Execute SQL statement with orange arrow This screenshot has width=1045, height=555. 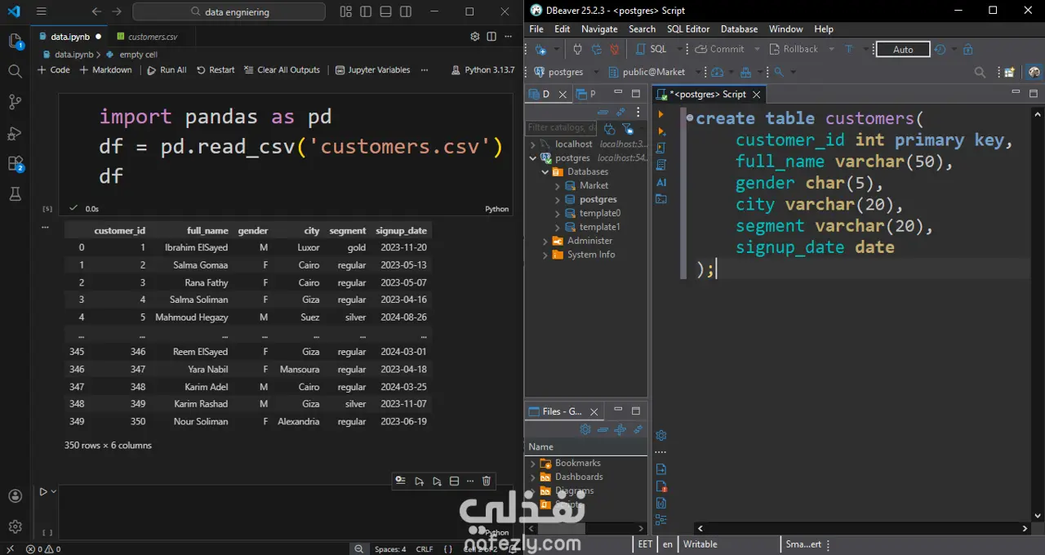tap(661, 114)
